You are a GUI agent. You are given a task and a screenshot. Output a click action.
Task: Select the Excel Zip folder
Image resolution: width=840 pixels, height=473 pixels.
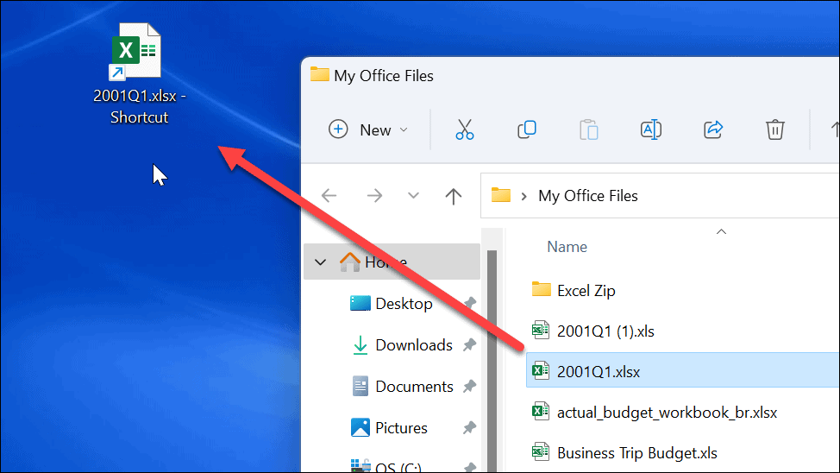click(x=586, y=290)
